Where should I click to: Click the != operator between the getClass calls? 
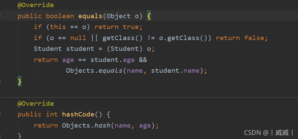point(151,38)
